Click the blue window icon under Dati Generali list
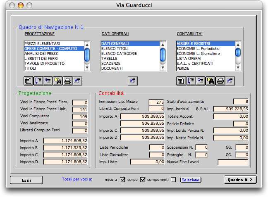The image size is (268, 197). pyautogui.click(x=133, y=81)
